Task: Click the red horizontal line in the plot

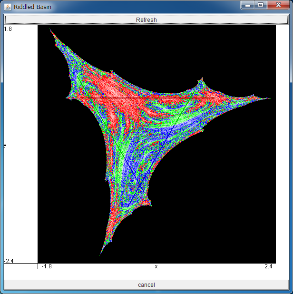Action: (x=147, y=98)
